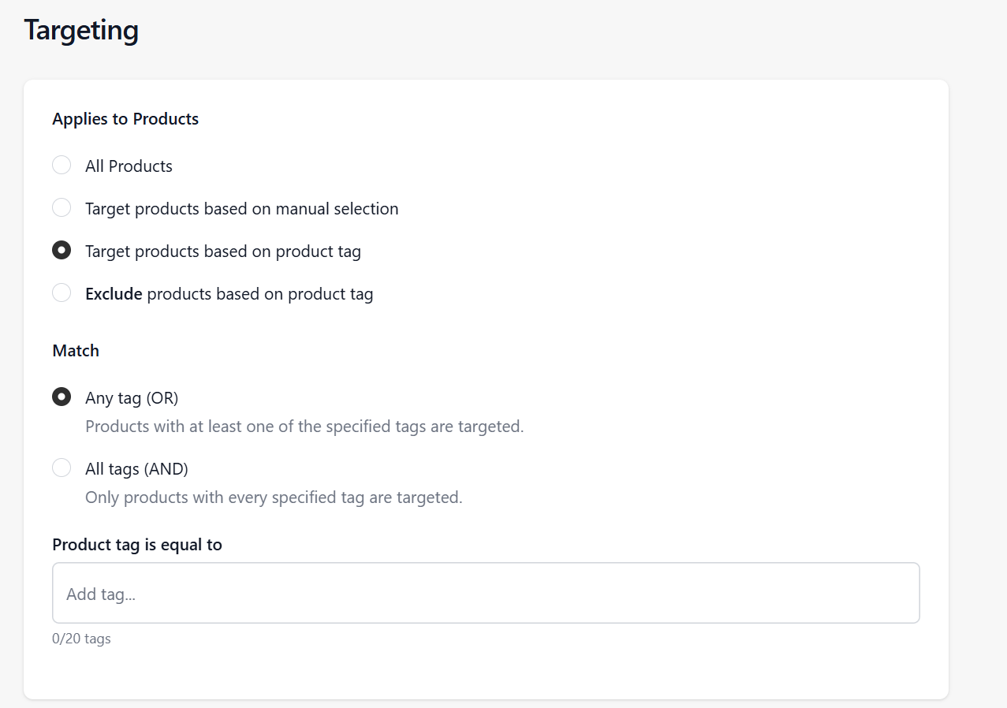Click the Match section heading
Image resolution: width=1007 pixels, height=708 pixels.
(x=76, y=351)
